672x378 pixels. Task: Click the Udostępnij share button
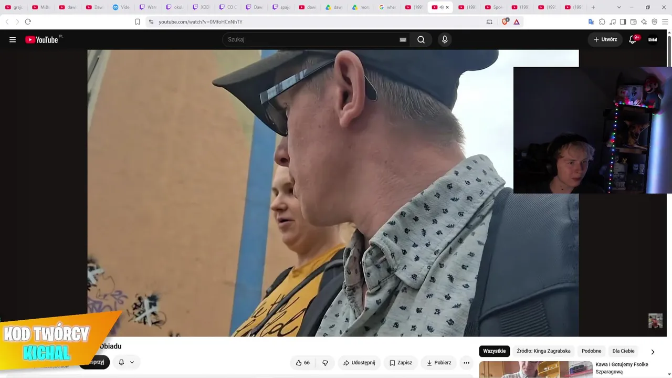coord(359,363)
